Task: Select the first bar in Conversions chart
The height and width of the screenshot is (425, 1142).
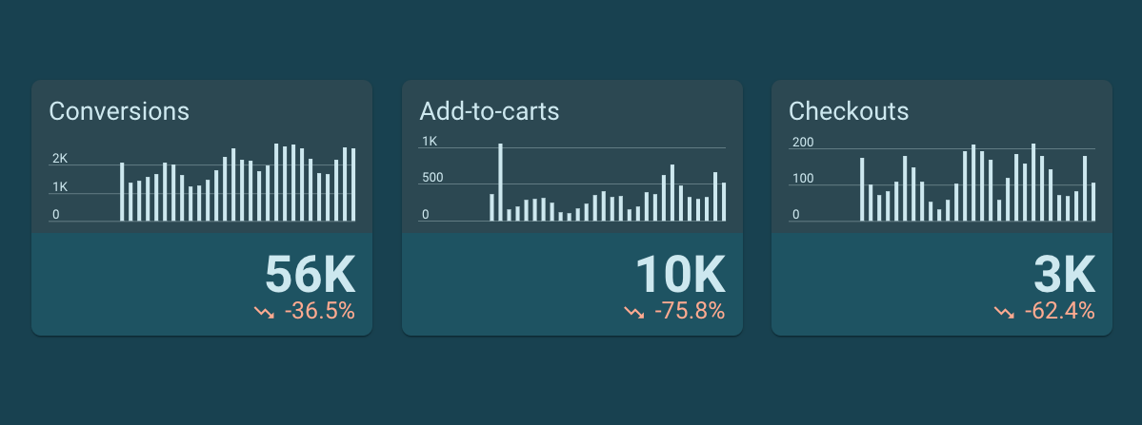Action: pyautogui.click(x=122, y=192)
